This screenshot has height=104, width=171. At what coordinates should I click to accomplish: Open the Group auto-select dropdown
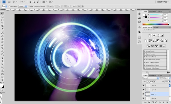coord(23,6)
